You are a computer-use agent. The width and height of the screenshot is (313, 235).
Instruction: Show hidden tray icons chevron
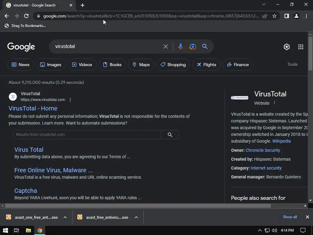tap(260, 230)
